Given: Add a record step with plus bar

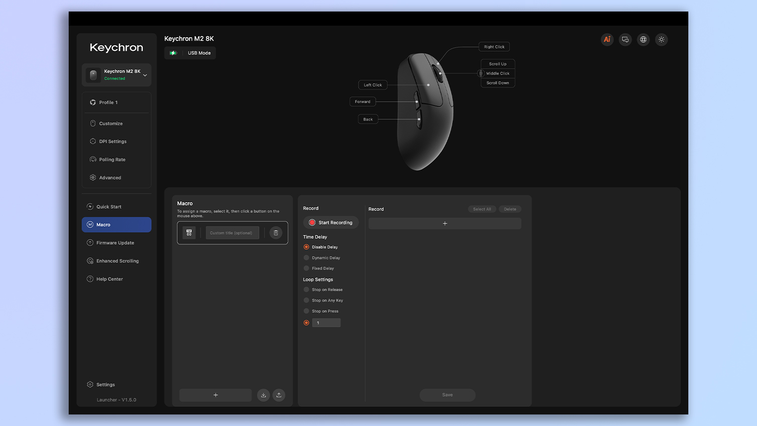Looking at the screenshot, I should tap(445, 224).
